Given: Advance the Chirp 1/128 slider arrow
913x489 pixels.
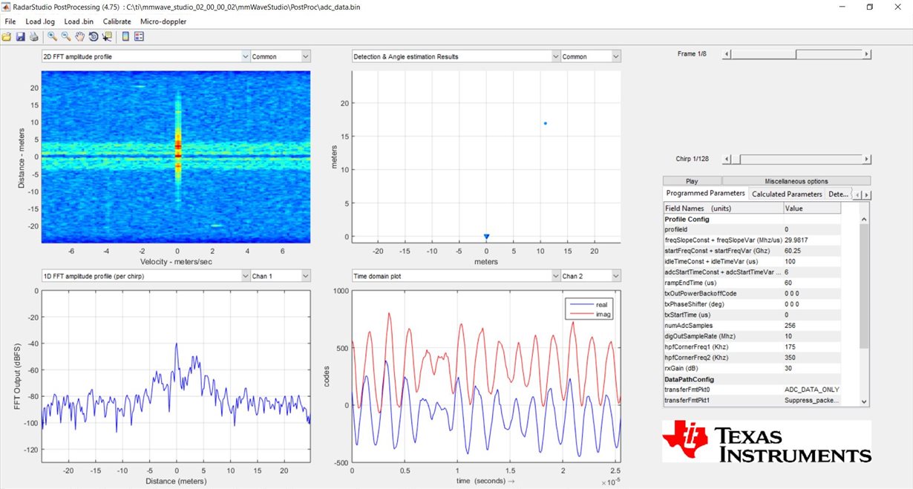Looking at the screenshot, I should [866, 159].
